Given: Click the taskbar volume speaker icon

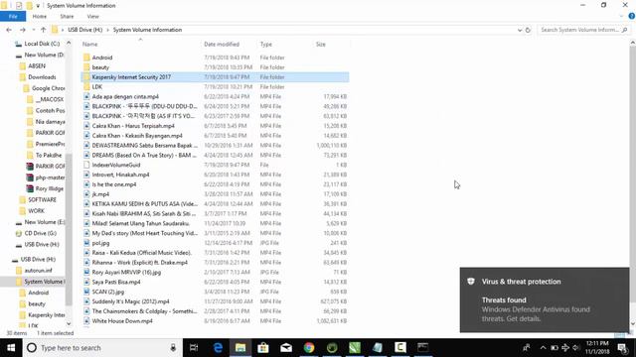Looking at the screenshot, I should 575,348.
